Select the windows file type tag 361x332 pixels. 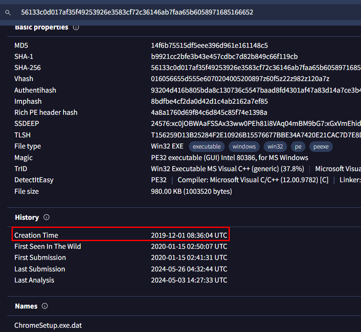point(244,146)
